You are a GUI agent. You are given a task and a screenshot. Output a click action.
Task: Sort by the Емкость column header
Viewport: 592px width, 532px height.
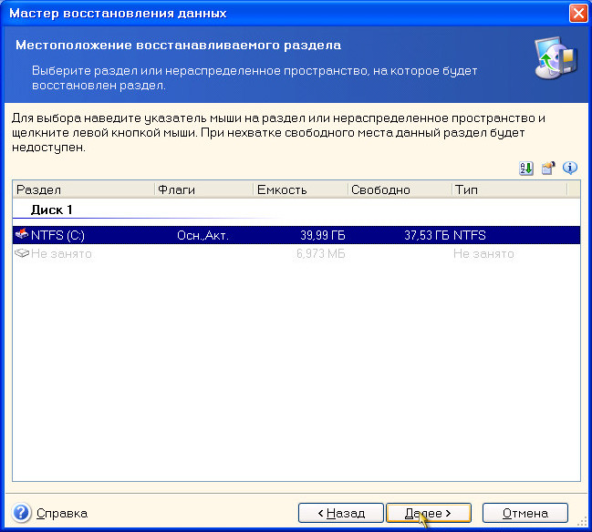click(x=300, y=189)
